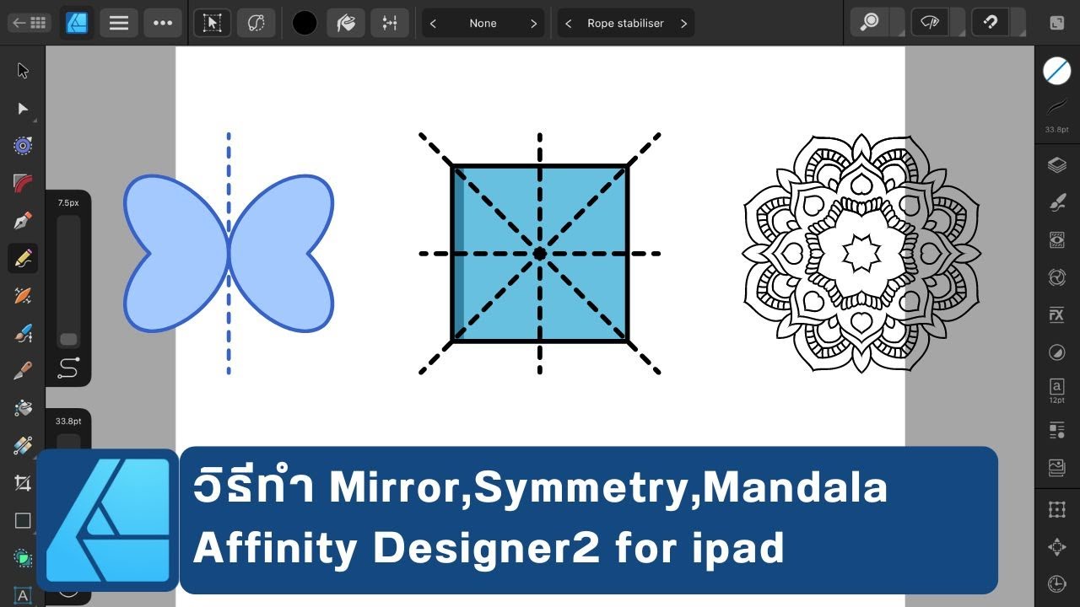The image size is (1080, 607).
Task: Select the Pen tool
Action: 23,221
